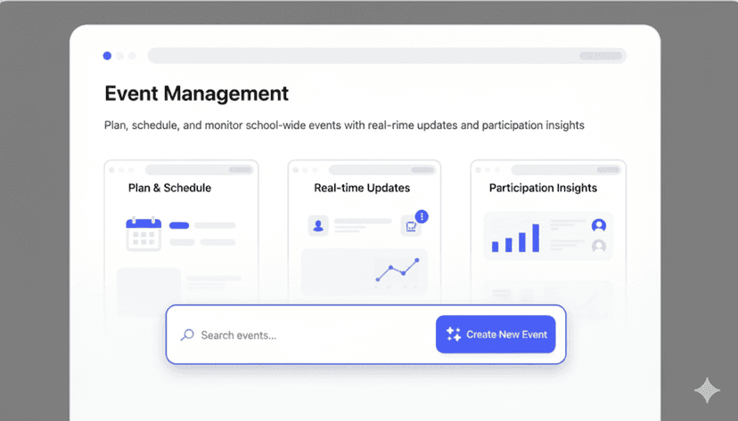
Task: Click the line graph in Real-time Updates
Action: coord(397,270)
